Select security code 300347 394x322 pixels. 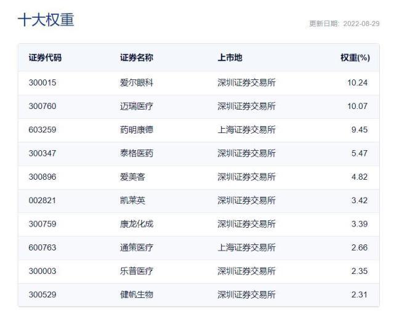(42, 153)
